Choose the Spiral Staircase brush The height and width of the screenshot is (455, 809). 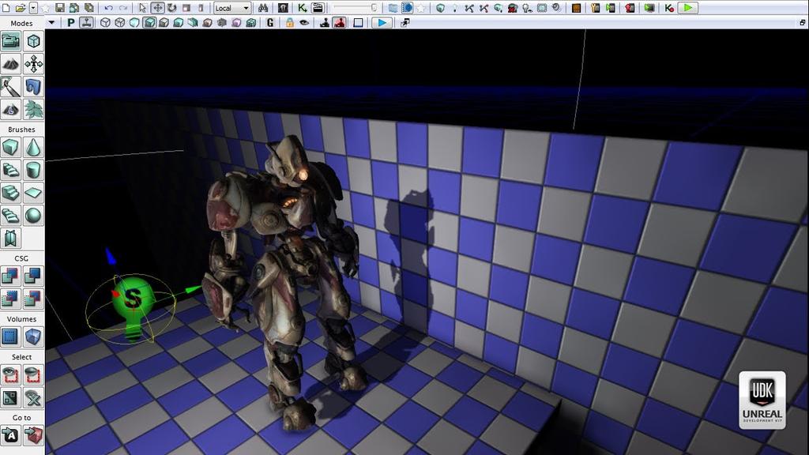pos(10,216)
